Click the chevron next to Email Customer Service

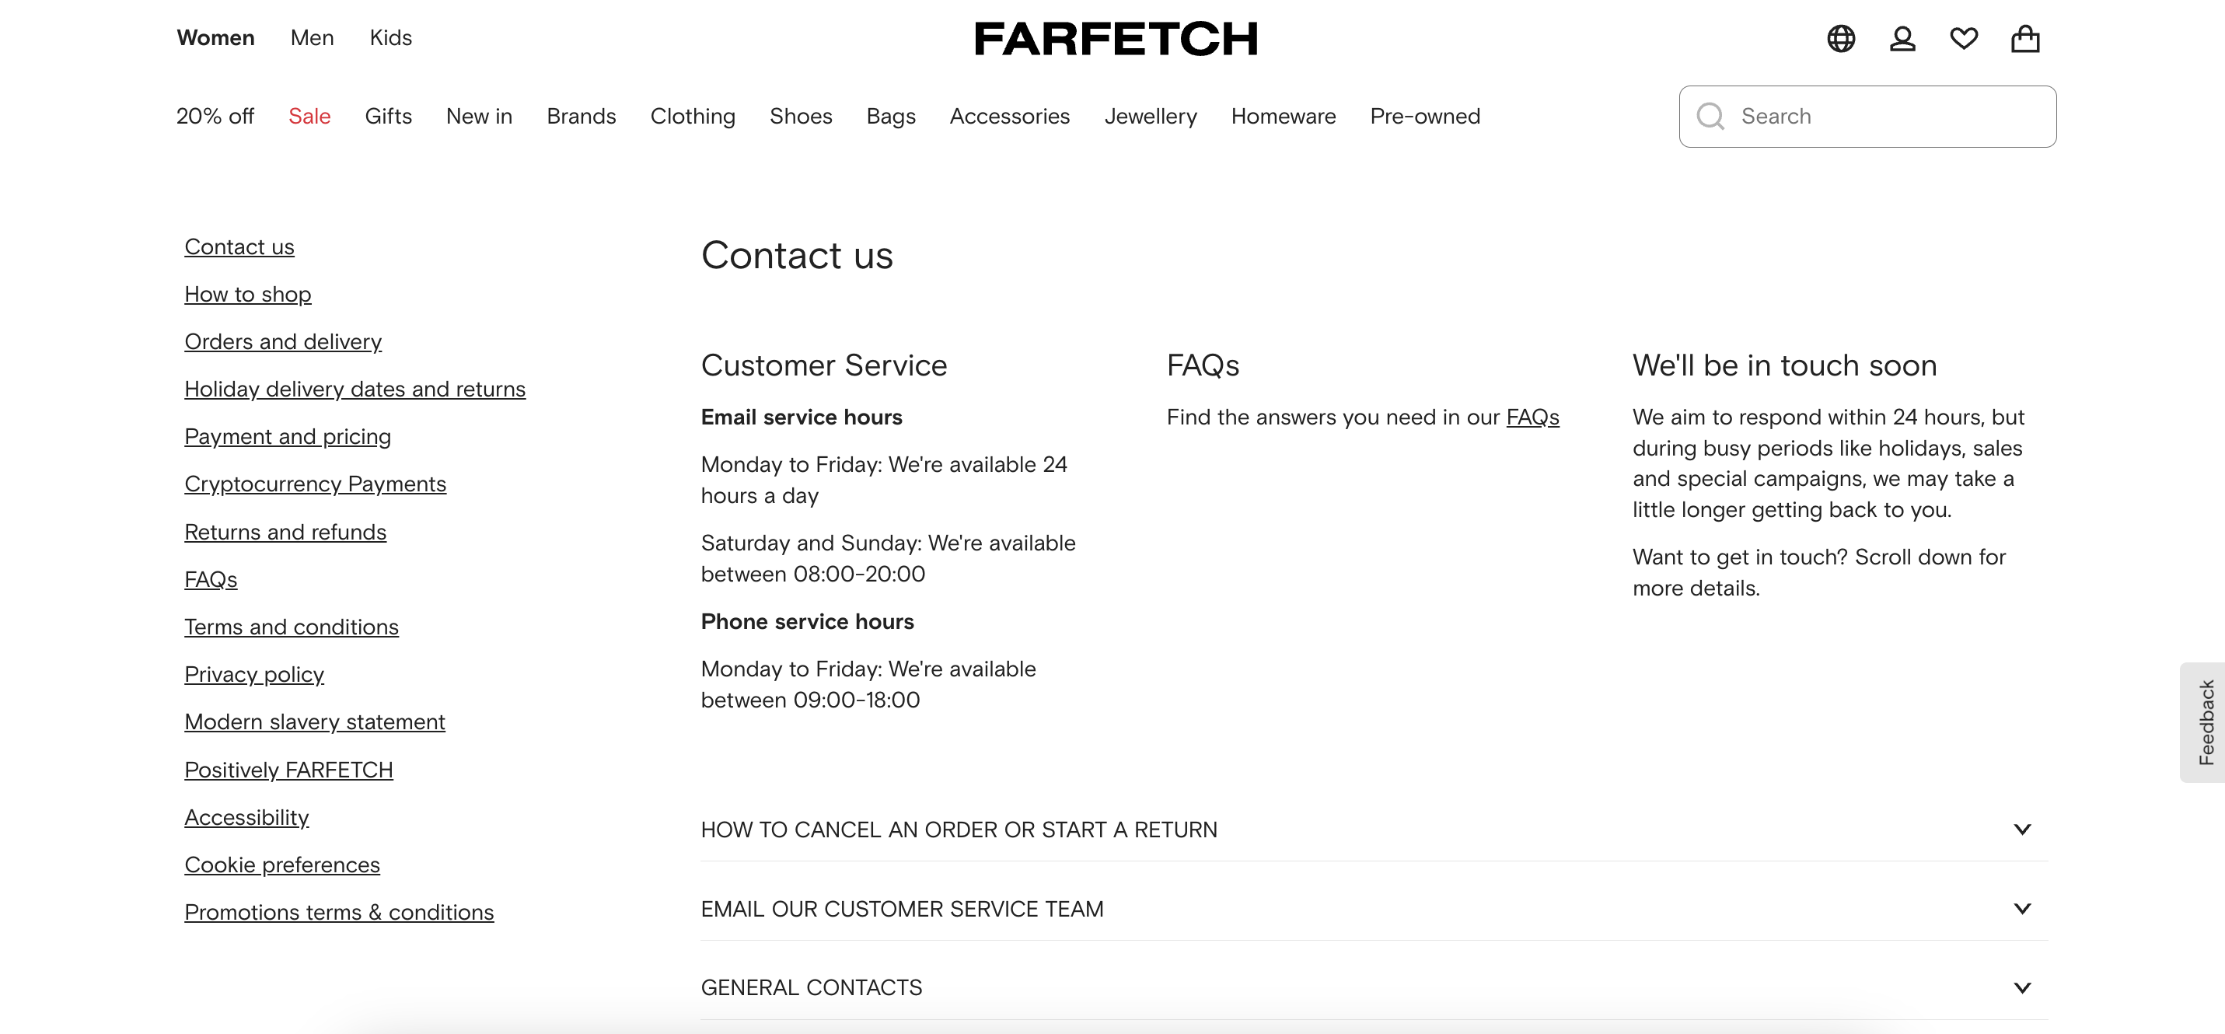[2022, 908]
